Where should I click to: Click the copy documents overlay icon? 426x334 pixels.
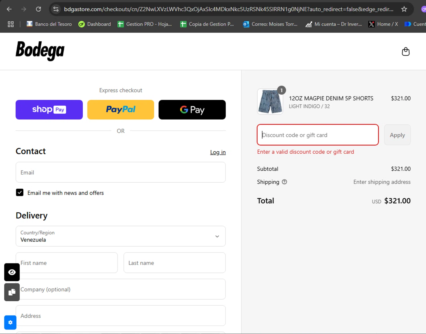point(12,292)
